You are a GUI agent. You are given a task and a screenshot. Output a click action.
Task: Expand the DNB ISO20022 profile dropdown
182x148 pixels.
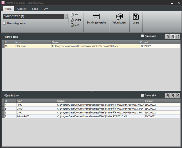(66, 16)
